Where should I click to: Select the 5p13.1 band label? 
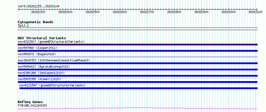tap(23, 26)
